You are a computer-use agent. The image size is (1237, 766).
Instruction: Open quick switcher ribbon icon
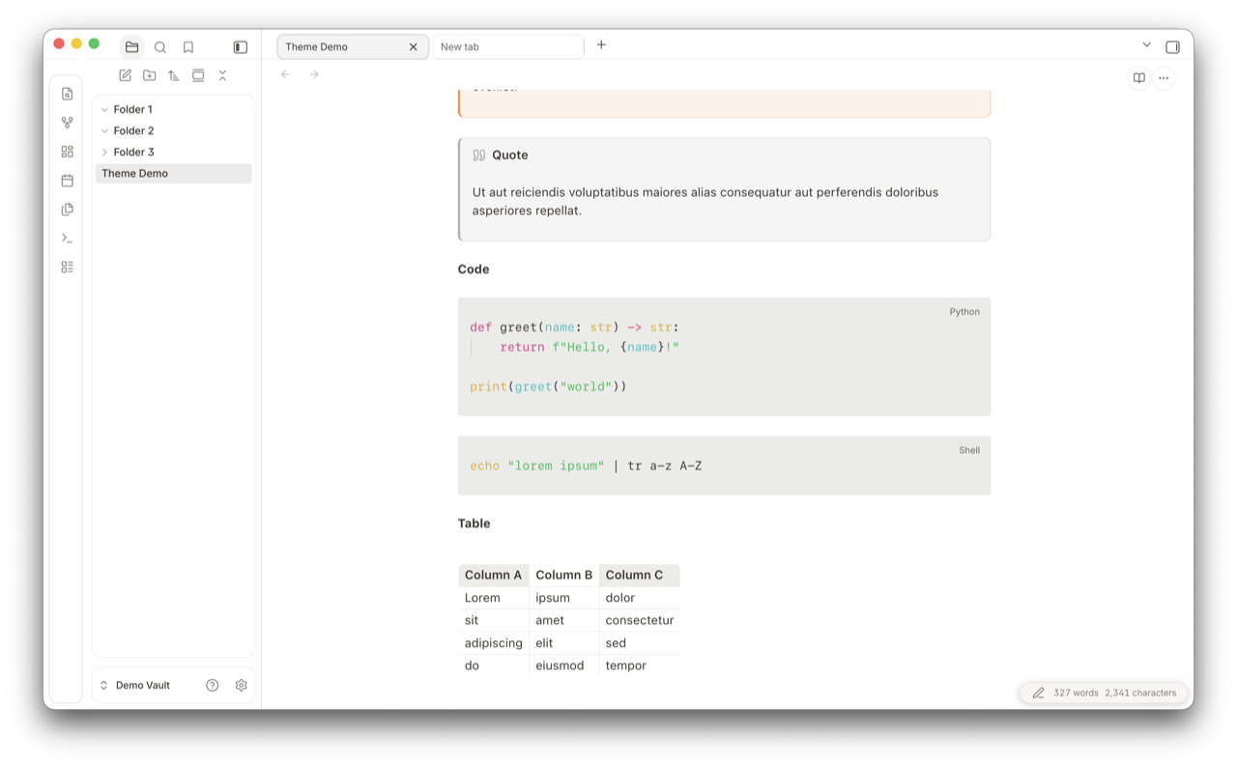coord(67,94)
